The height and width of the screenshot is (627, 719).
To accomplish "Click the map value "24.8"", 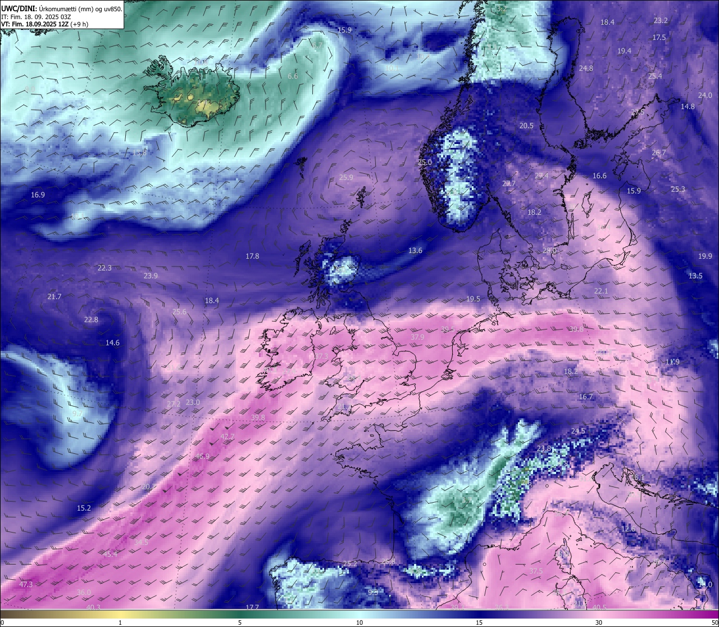I will pos(586,69).
